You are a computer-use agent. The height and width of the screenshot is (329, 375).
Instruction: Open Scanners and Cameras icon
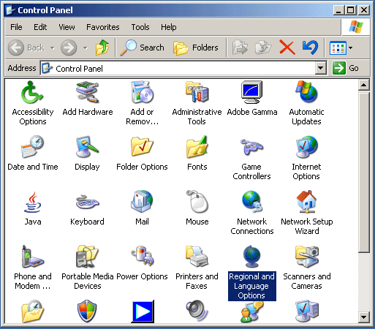pyautogui.click(x=306, y=257)
